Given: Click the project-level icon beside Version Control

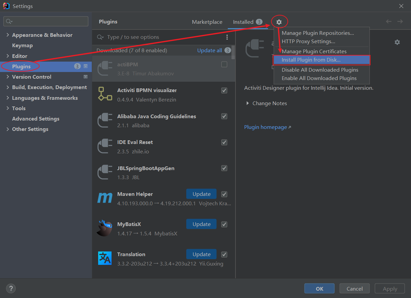Looking at the screenshot, I should click(x=86, y=77).
